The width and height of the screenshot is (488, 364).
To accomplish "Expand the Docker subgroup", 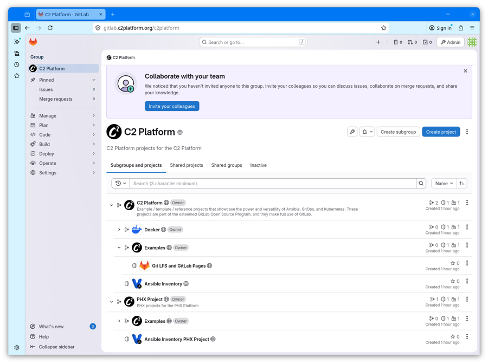I will coord(119,230).
